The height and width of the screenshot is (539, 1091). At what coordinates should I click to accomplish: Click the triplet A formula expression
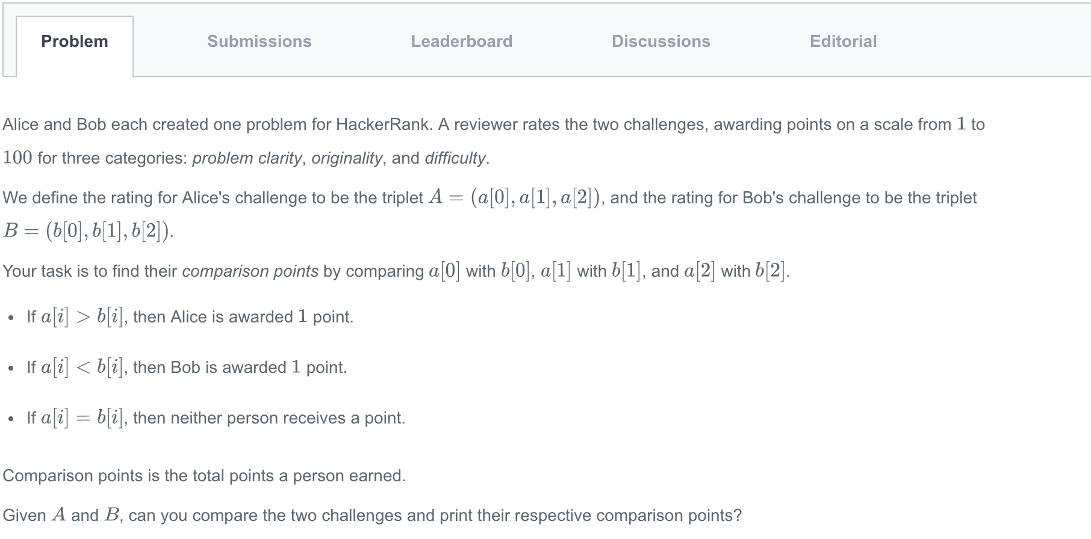pyautogui.click(x=514, y=197)
